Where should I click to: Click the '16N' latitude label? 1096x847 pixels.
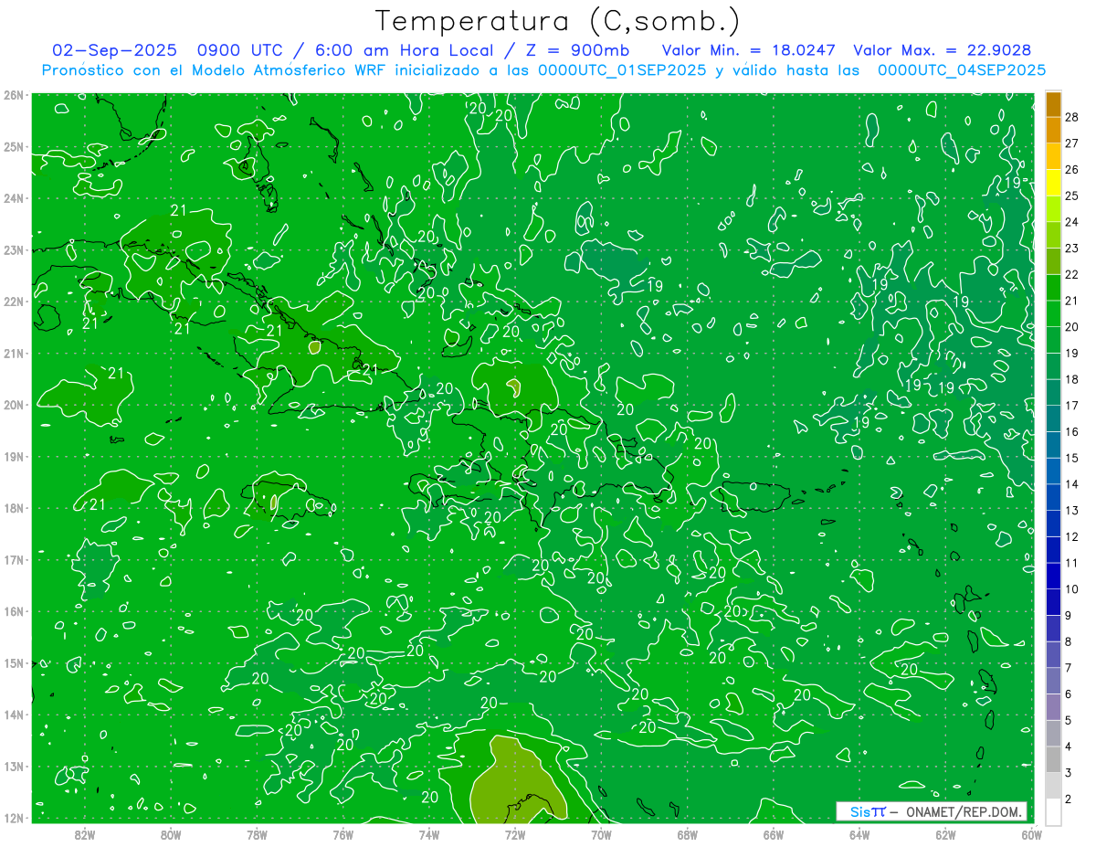(13, 611)
